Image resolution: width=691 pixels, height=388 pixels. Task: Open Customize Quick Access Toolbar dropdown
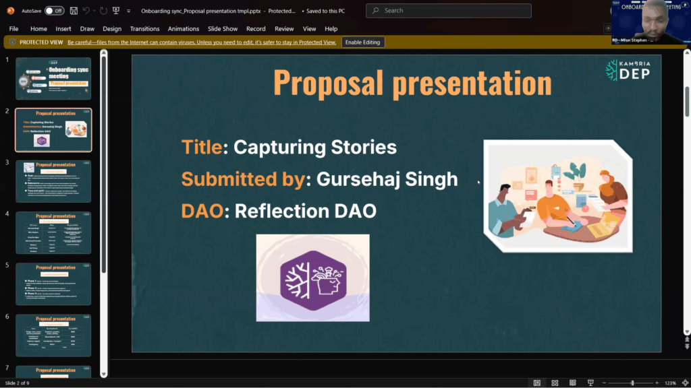coord(128,11)
